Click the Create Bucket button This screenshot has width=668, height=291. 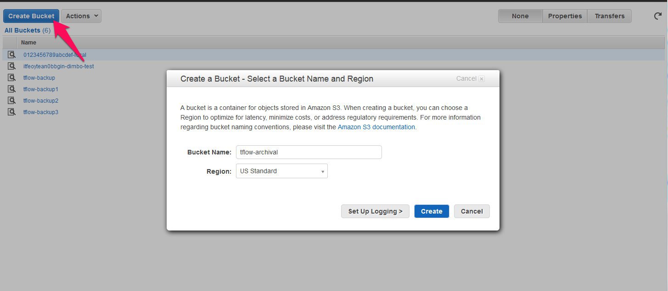(31, 16)
